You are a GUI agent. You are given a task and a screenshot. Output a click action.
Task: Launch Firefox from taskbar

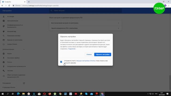point(50,94)
